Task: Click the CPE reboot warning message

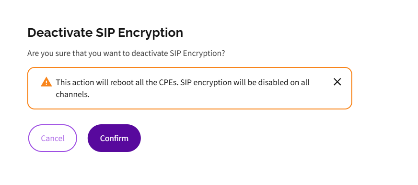Action: [x=183, y=88]
